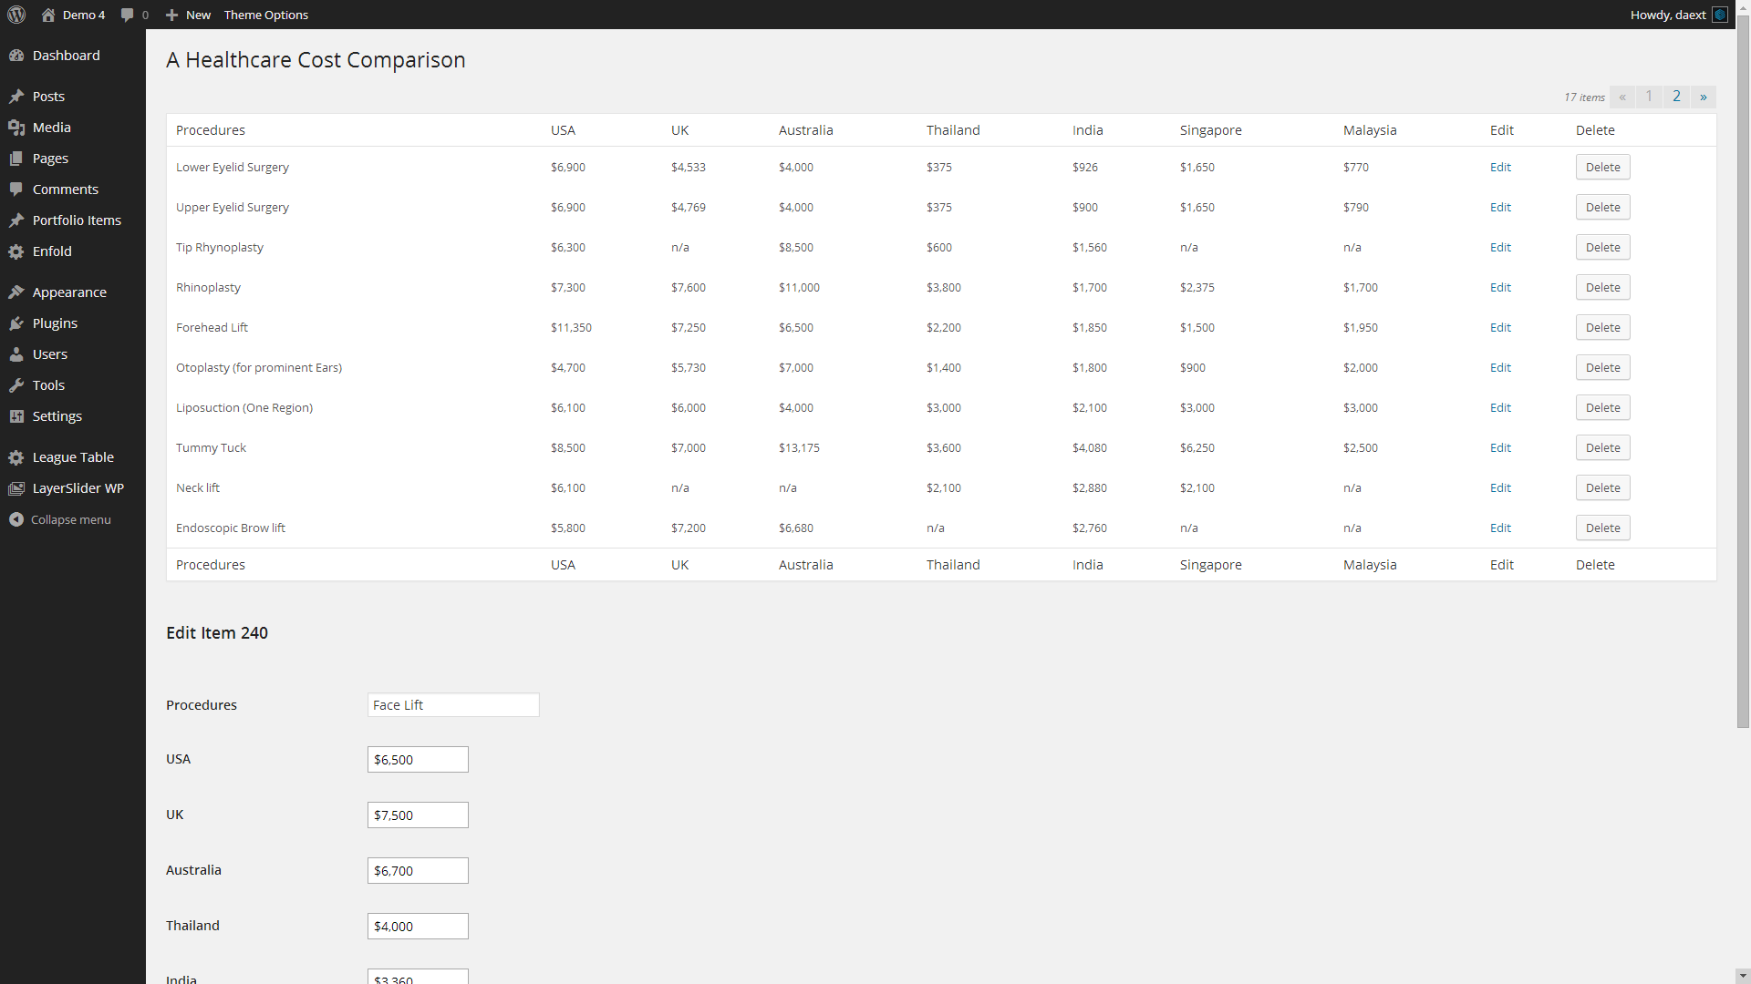Open the Media library icon
Viewport: 1751px width, 984px height.
pyautogui.click(x=16, y=127)
